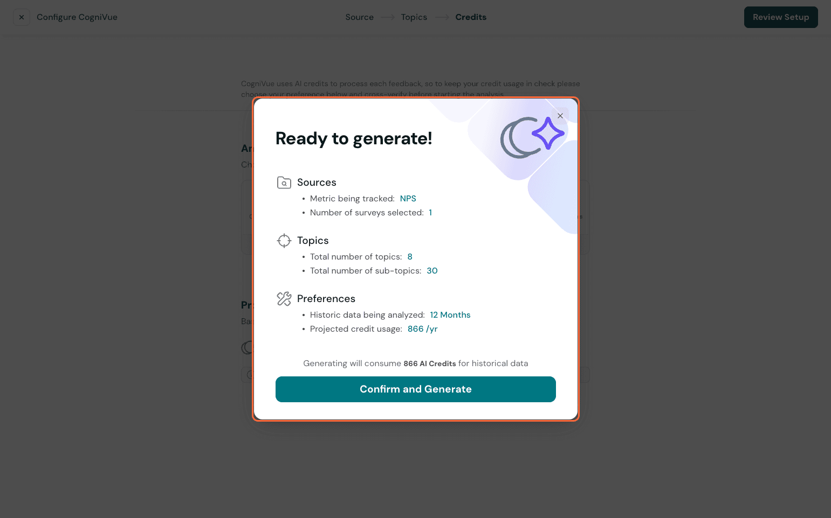Viewport: 831px width, 518px height.
Task: Go to the Source step in header
Action: [359, 17]
